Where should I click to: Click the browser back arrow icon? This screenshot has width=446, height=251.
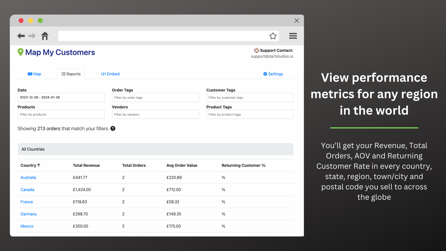click(21, 36)
